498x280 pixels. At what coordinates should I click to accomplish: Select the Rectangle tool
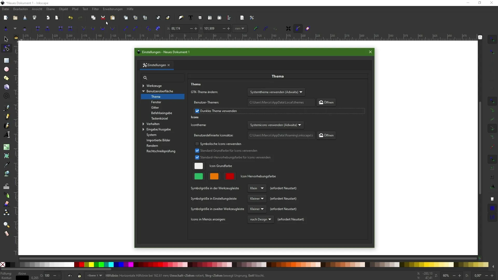(x=6, y=60)
